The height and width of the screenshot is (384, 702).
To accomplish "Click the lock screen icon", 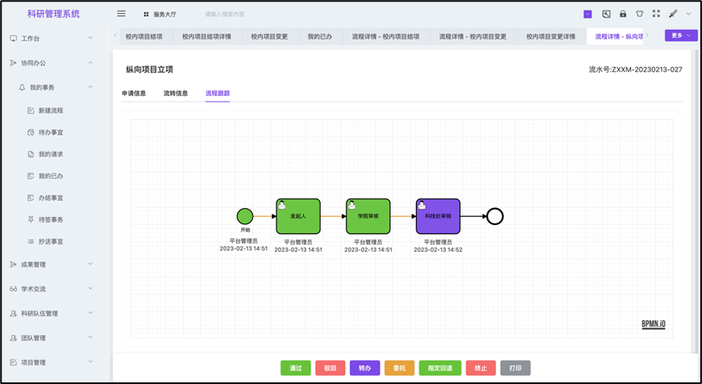I will pyautogui.click(x=623, y=14).
